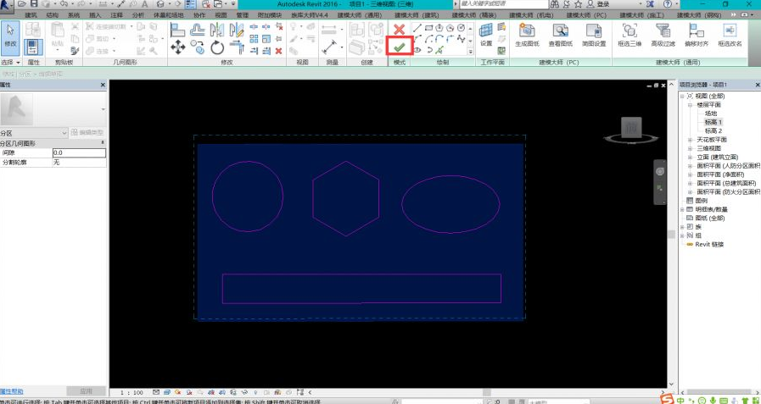This screenshot has height=404, width=761.
Task: Open the 结构 ribbon tab
Action: 52,15
